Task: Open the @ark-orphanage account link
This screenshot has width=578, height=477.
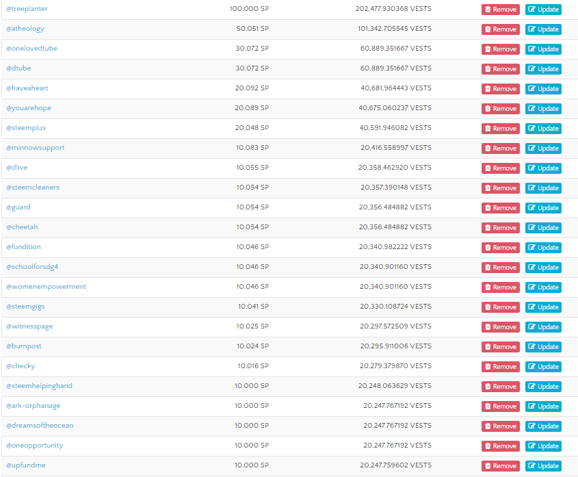Action: click(x=34, y=406)
